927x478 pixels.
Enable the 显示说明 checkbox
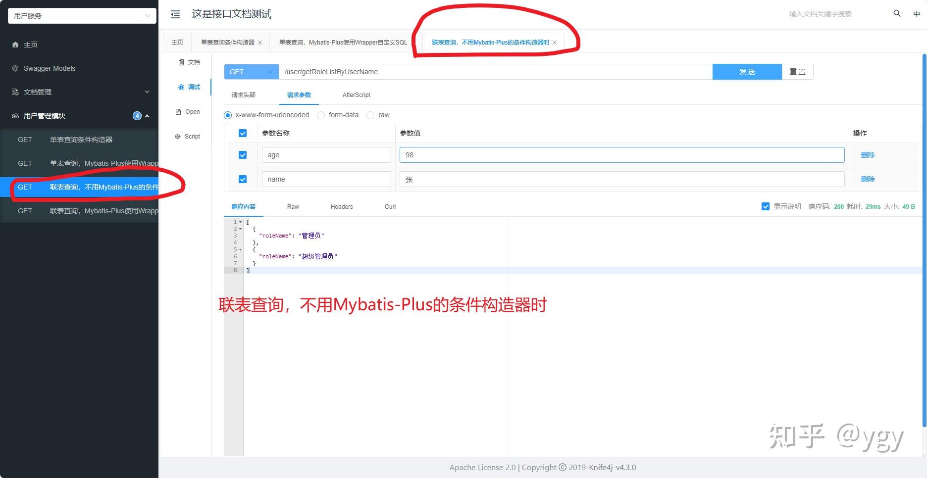[x=766, y=206]
